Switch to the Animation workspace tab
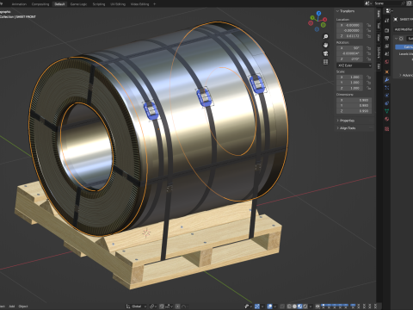Screen dimensions: 413x310 pyautogui.click(x=19, y=4)
